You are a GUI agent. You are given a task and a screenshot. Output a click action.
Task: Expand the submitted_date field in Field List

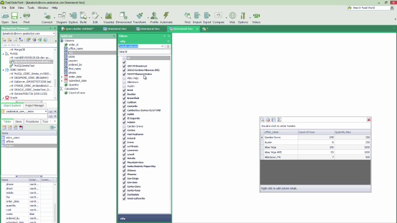click(x=62, y=81)
